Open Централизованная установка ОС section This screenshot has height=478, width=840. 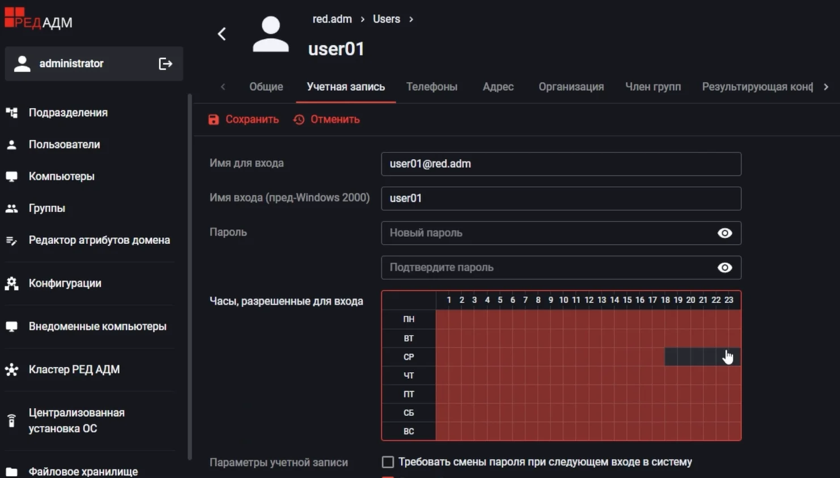tap(76, 420)
